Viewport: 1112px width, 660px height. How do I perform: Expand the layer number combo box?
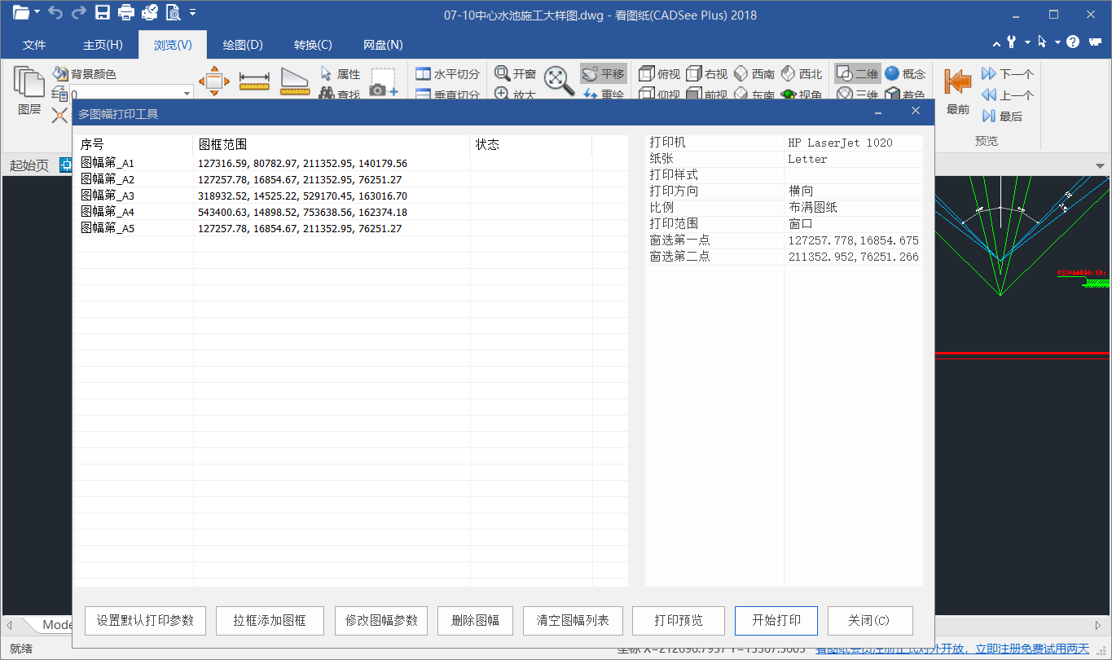[x=186, y=94]
